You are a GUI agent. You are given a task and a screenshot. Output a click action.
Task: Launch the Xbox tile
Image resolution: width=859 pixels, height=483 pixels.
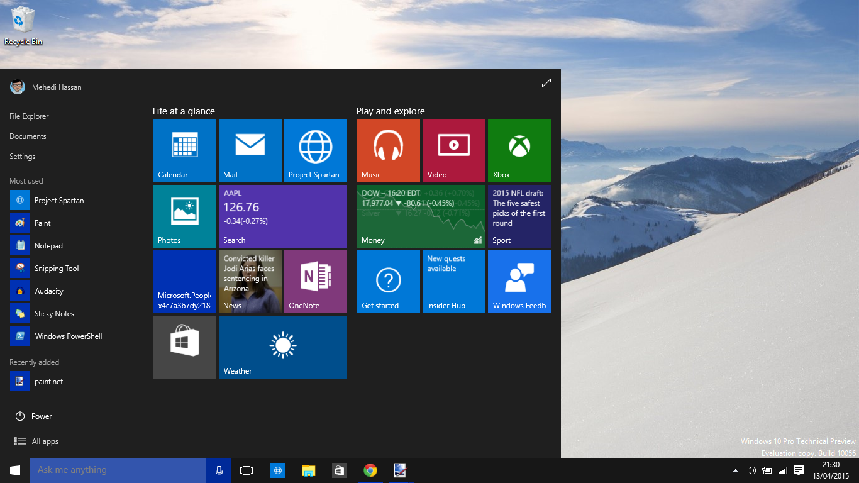[519, 151]
